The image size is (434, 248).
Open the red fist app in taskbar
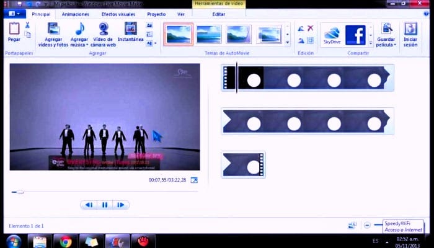tap(143, 241)
